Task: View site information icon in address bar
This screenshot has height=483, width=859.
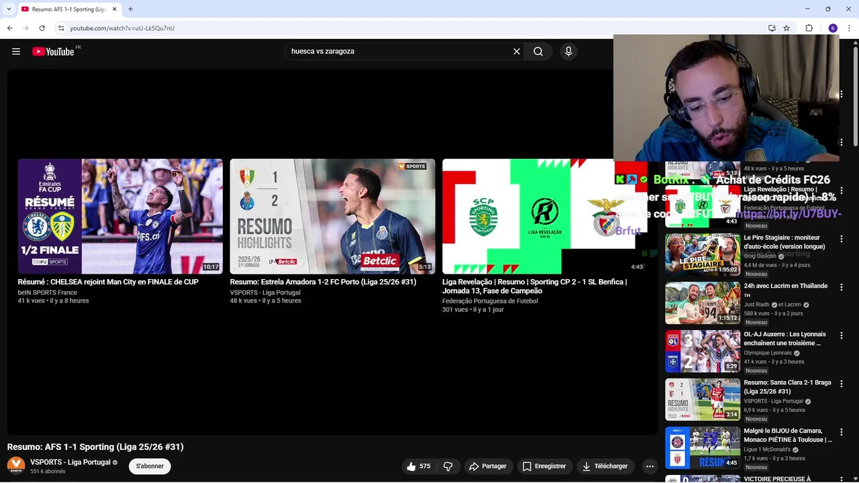Action: [x=61, y=28]
